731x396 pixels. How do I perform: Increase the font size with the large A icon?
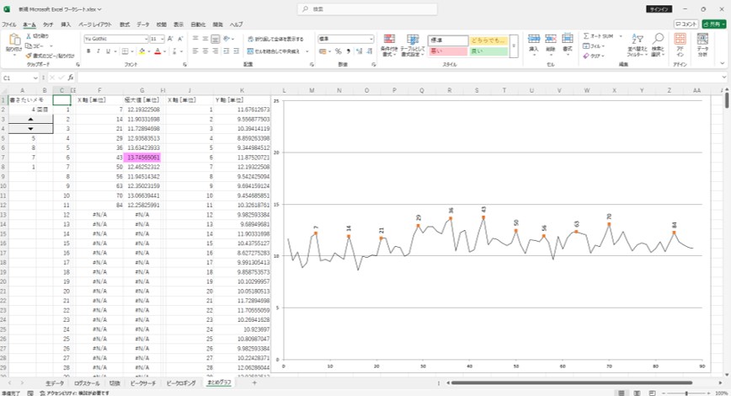click(x=170, y=39)
